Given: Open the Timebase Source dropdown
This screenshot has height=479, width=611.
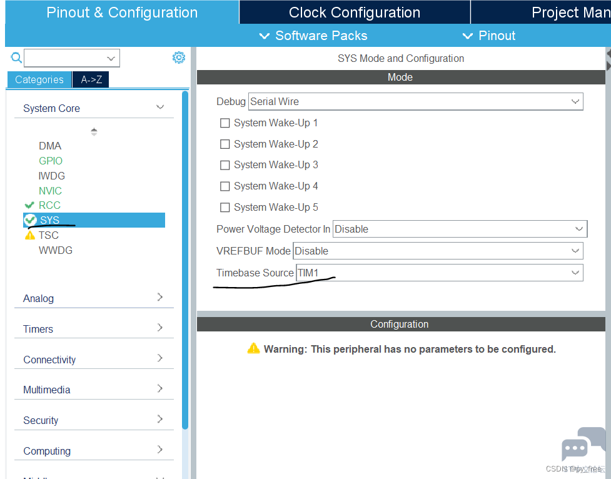Looking at the screenshot, I should pyautogui.click(x=439, y=273).
